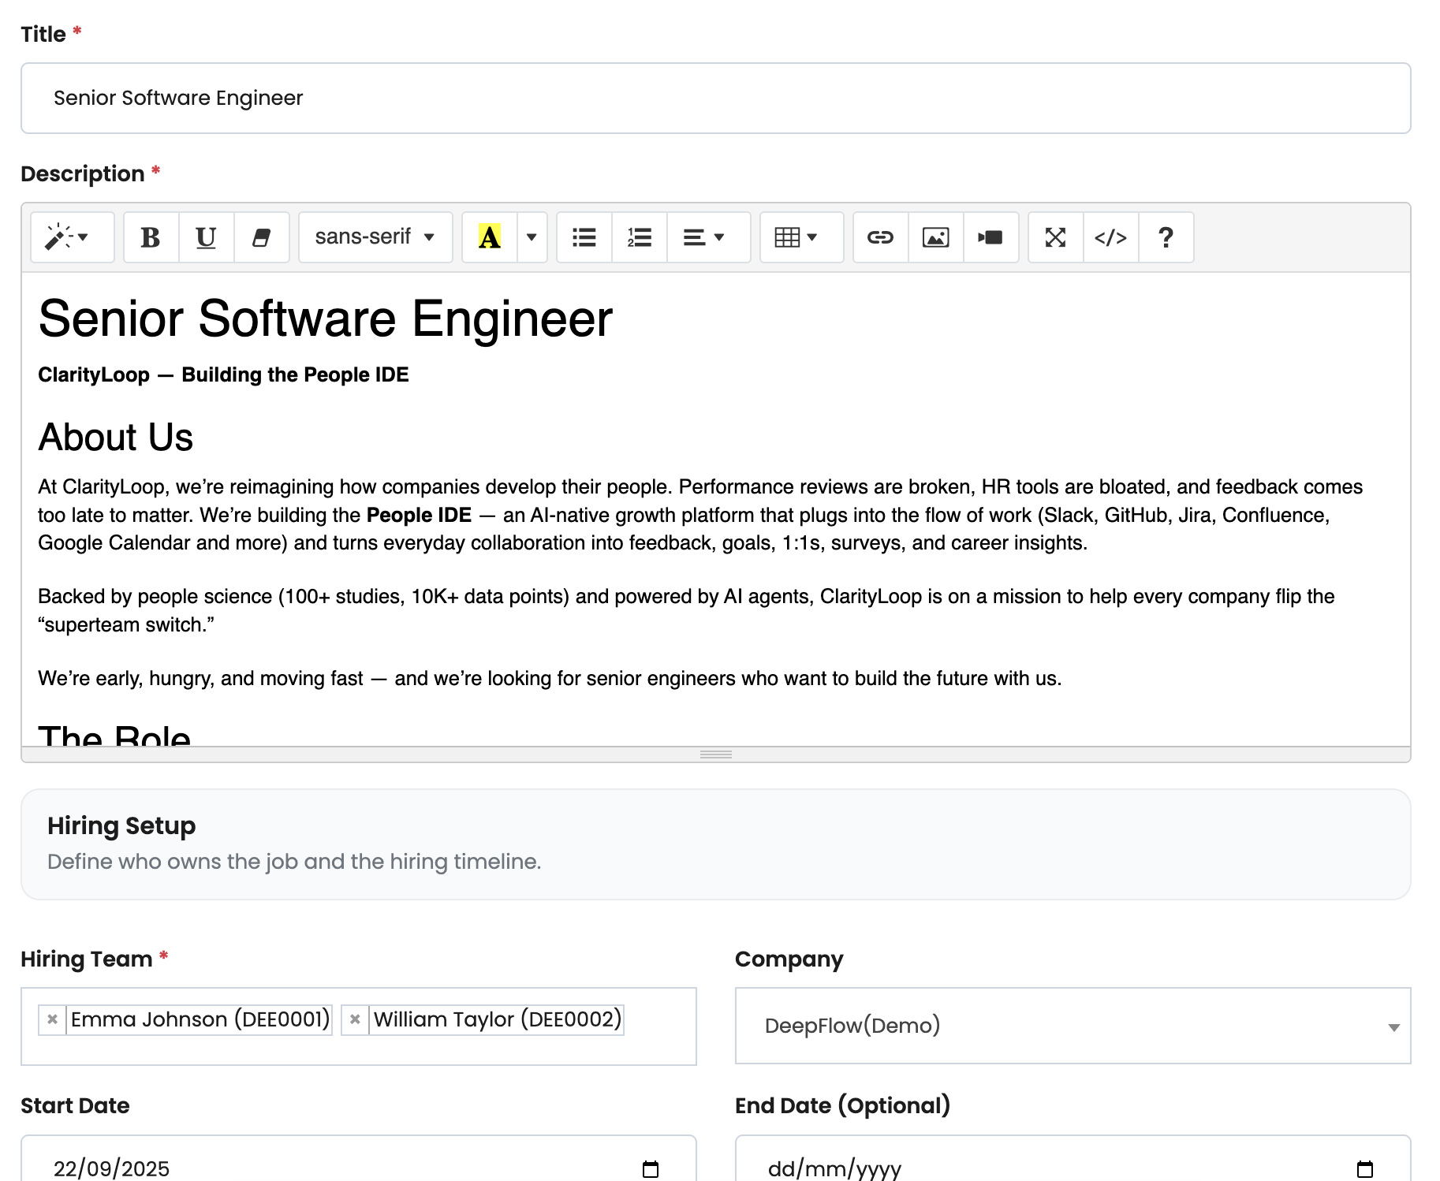
Task: Click the paragraph starting We're early, hungry
Action: pyautogui.click(x=550, y=678)
